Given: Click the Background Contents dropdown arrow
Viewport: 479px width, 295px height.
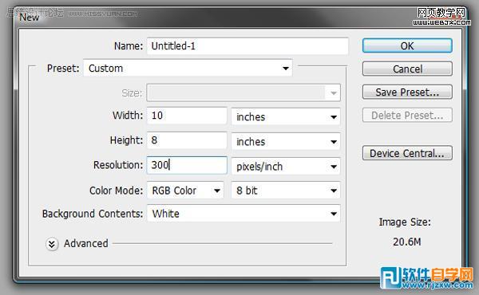Looking at the screenshot, I should click(x=334, y=214).
